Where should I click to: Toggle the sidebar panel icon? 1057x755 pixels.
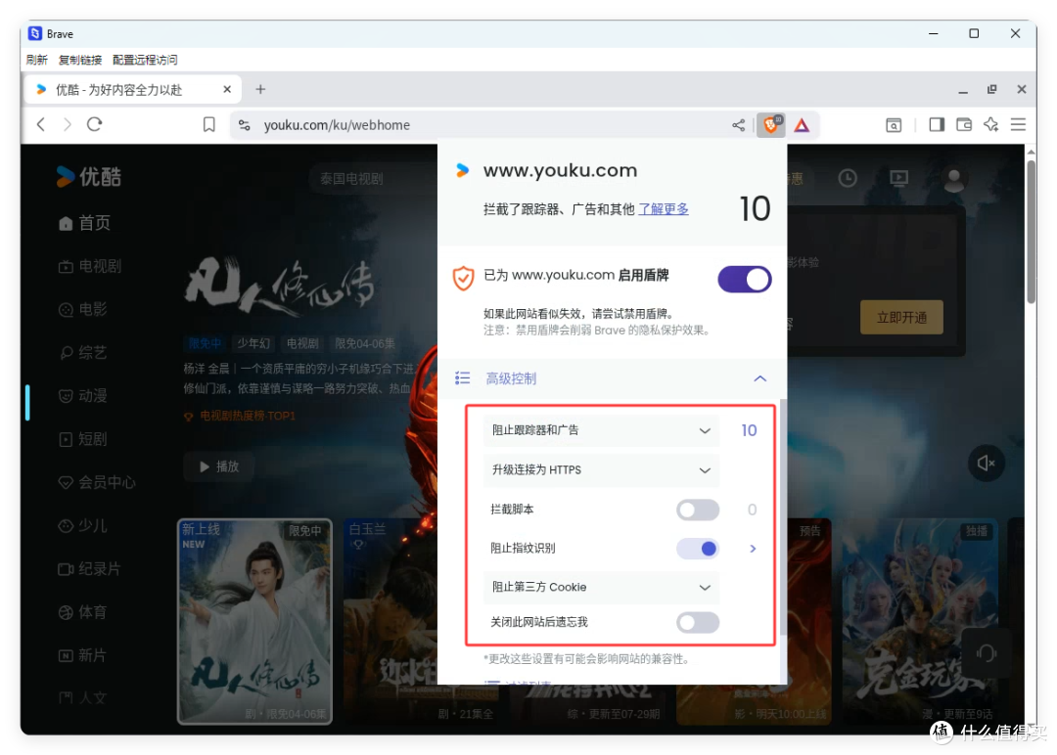coord(937,124)
